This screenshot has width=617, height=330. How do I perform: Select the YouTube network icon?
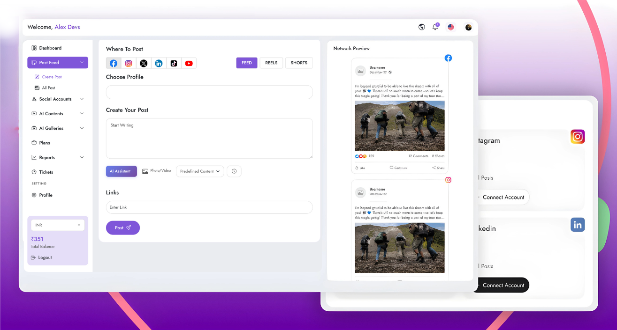(189, 63)
